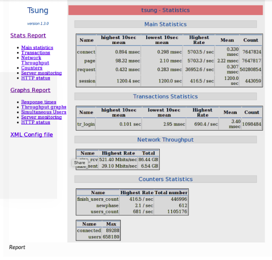Open Server monitoring under Graphs Report

[42, 117]
